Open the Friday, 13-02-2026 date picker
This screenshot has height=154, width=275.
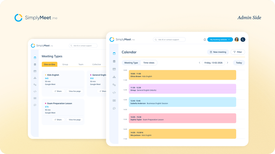pyautogui.click(x=213, y=63)
